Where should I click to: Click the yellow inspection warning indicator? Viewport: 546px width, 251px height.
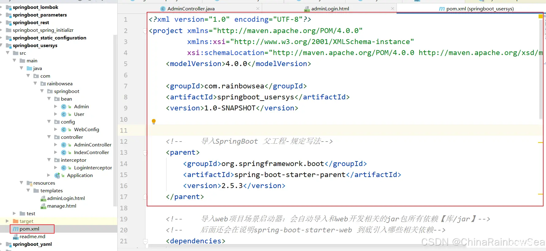[540, 17]
